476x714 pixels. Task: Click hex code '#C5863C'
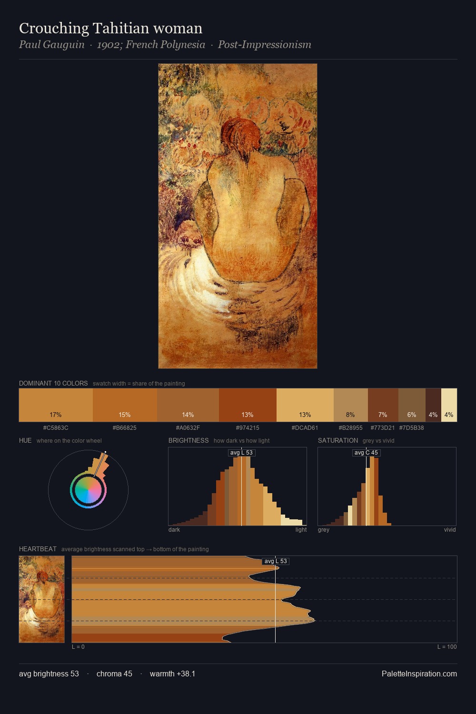click(x=56, y=427)
